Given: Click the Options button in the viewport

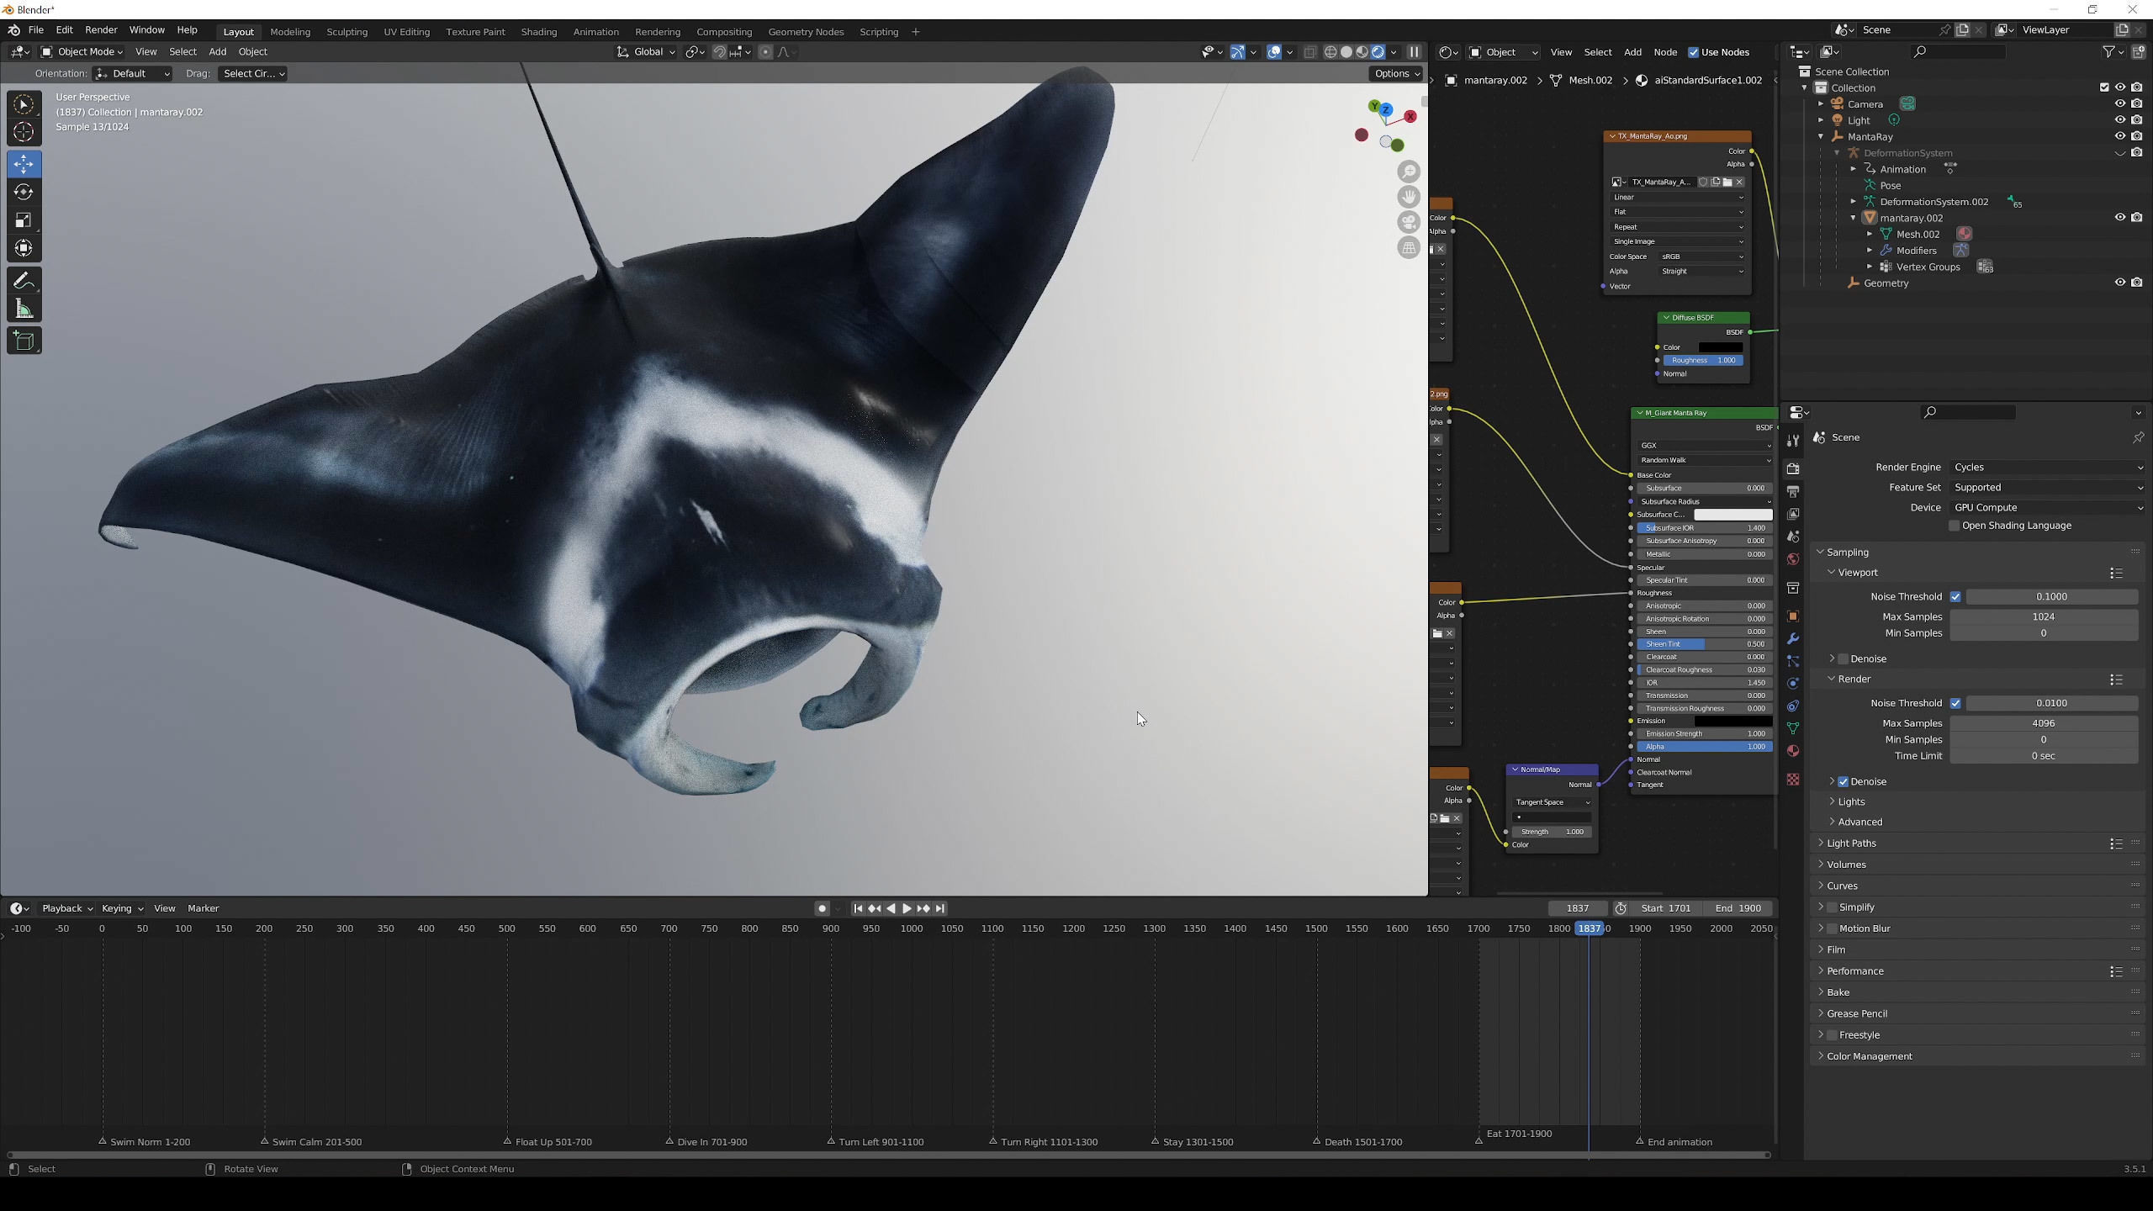Looking at the screenshot, I should pyautogui.click(x=1396, y=73).
